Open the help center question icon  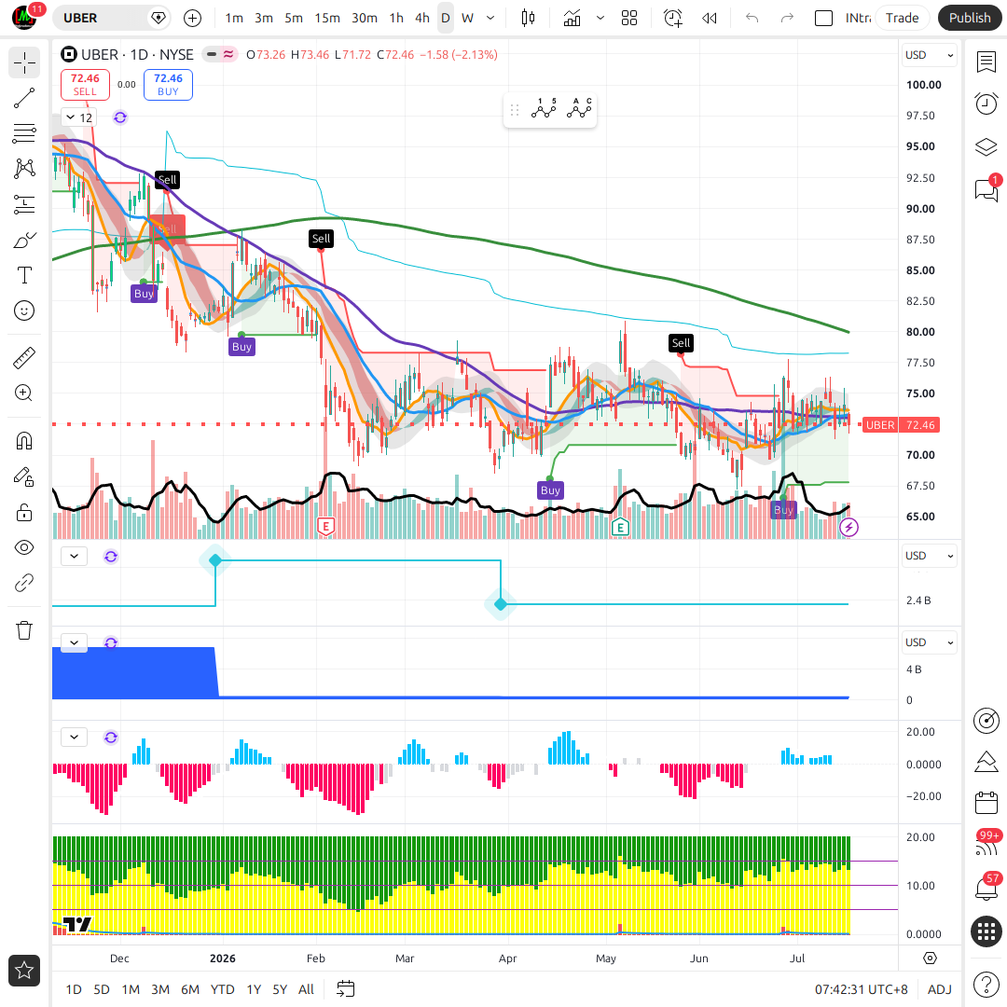click(986, 984)
